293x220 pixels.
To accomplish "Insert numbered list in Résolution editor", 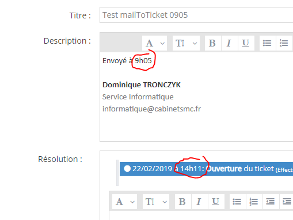I will point(254,202).
